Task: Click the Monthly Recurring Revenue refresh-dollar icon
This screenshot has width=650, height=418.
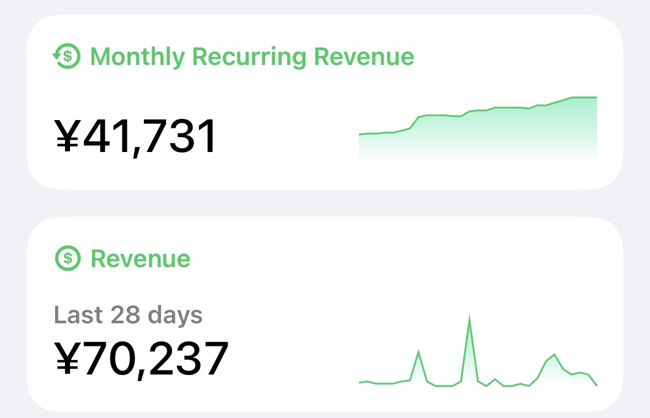Action: pyautogui.click(x=67, y=56)
